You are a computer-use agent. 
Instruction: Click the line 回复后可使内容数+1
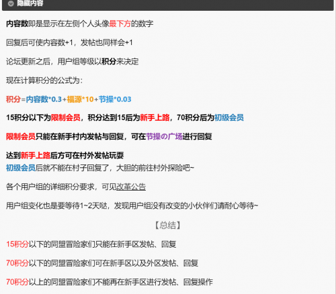point(69,42)
